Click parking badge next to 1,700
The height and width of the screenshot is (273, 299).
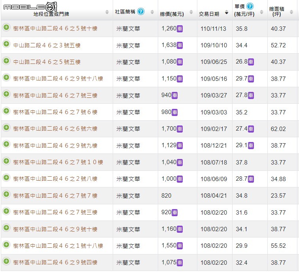coord(180,129)
